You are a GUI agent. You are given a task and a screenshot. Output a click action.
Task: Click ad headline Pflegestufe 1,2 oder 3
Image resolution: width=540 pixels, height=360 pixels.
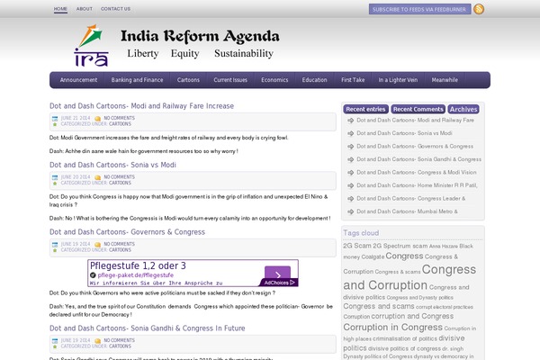pyautogui.click(x=138, y=265)
